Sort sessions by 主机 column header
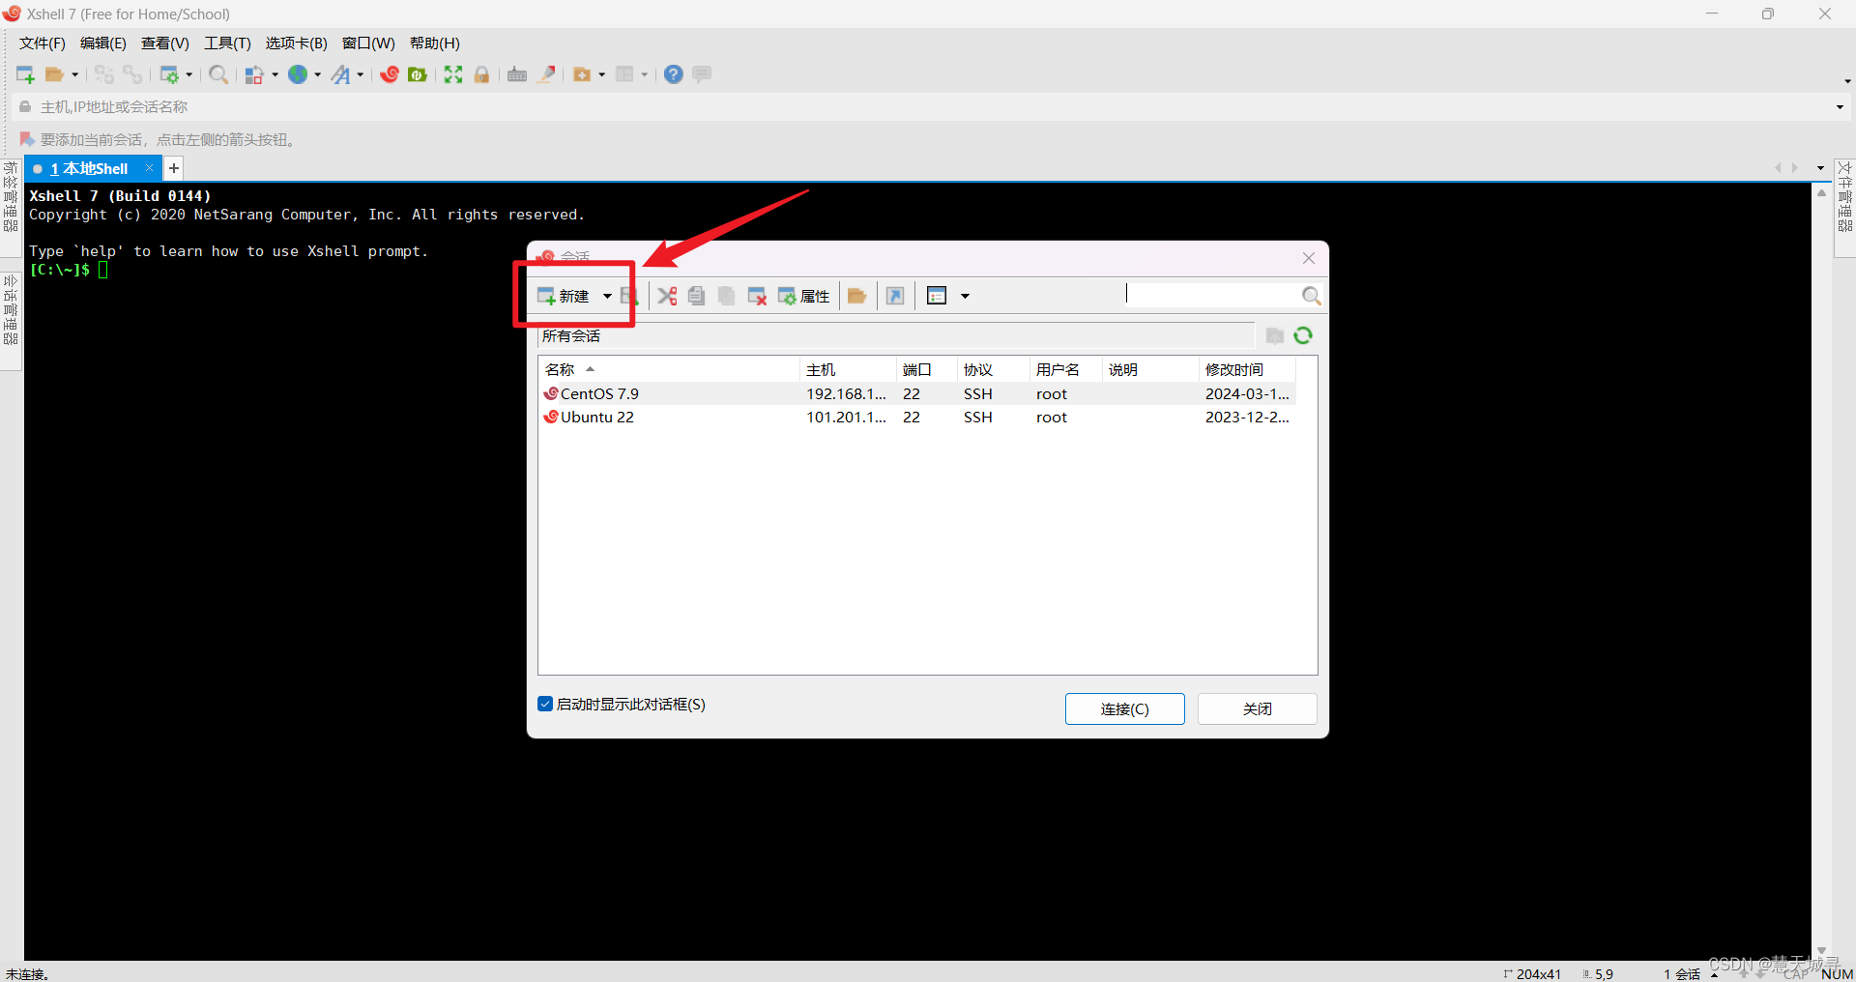The height and width of the screenshot is (982, 1856). click(x=848, y=369)
